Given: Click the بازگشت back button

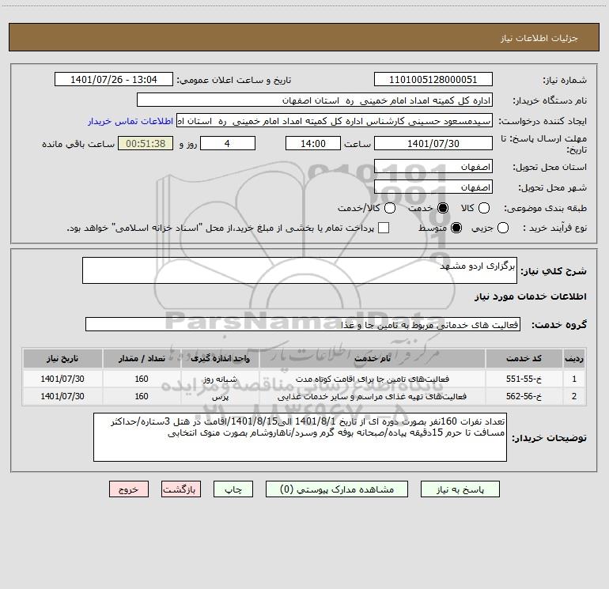Looking at the screenshot, I should point(181,489).
